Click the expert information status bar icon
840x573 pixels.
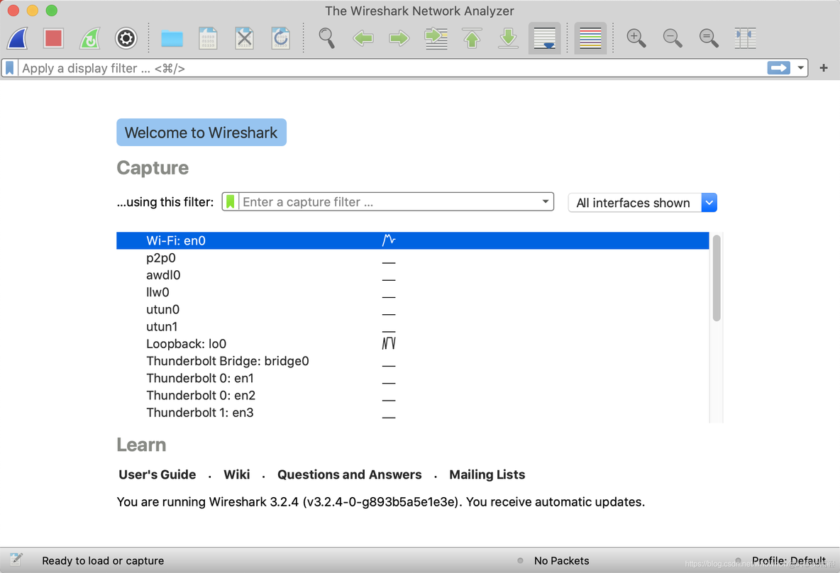tap(16, 560)
